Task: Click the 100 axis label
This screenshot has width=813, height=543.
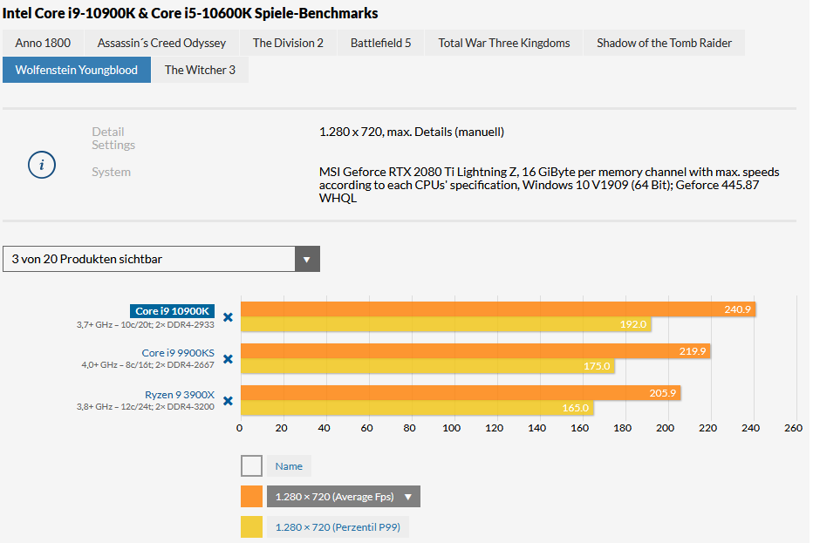Action: [452, 427]
